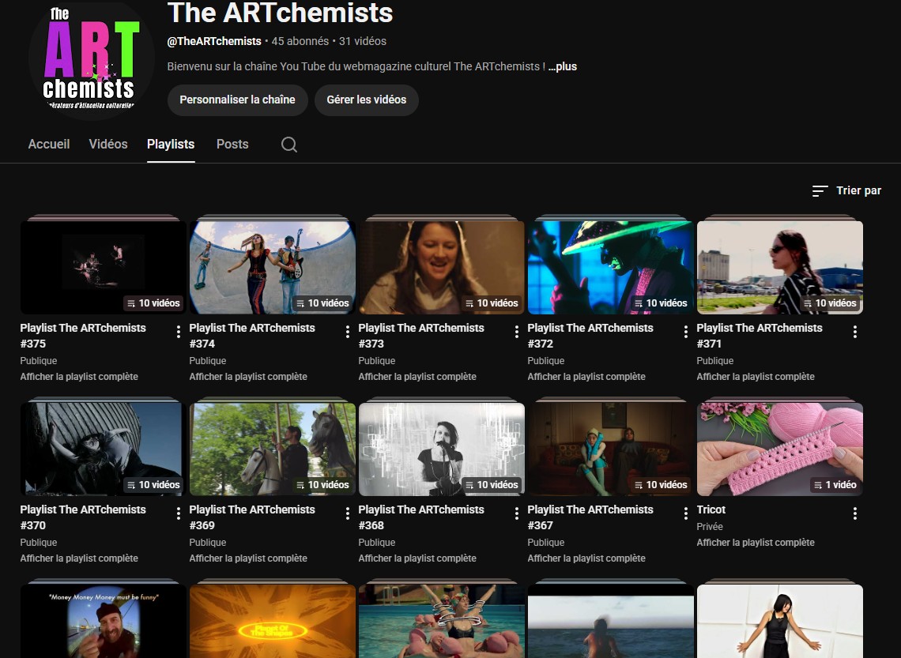The image size is (901, 658).
Task: Open three-dot menu for Playlist #372
Action: click(685, 331)
